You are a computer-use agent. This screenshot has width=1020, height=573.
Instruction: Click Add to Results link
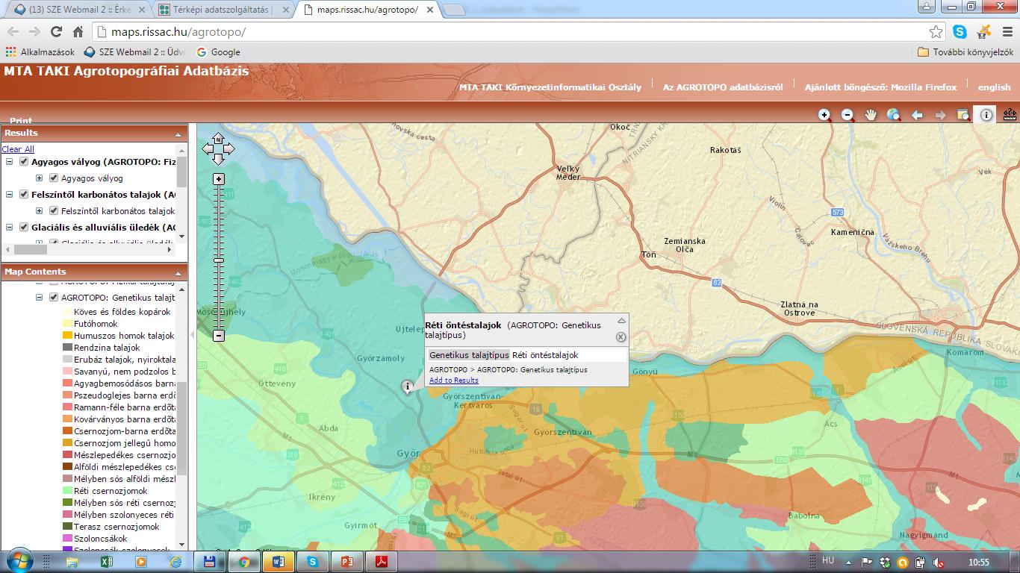pyautogui.click(x=454, y=381)
